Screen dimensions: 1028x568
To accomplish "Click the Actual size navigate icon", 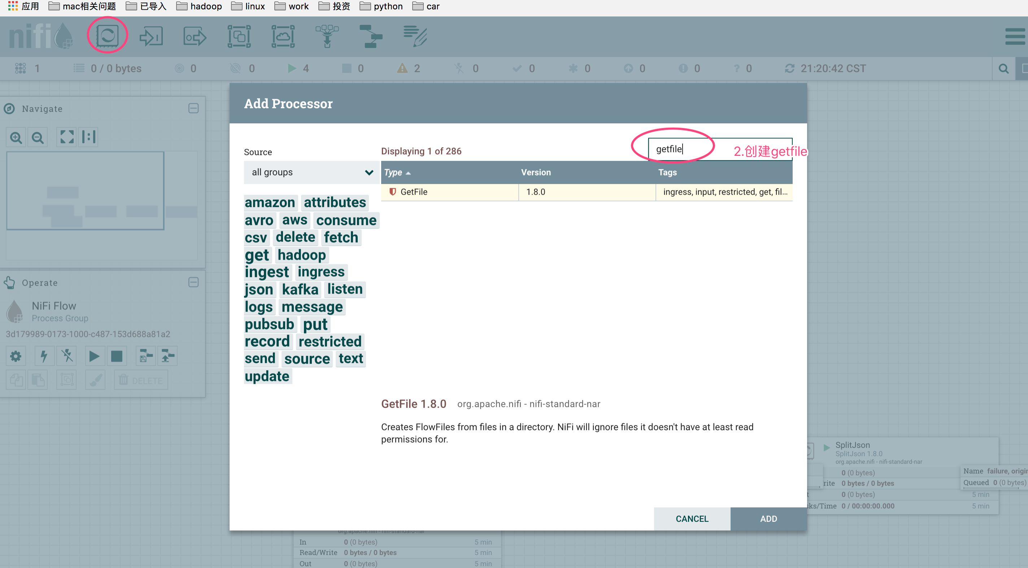I will click(88, 137).
